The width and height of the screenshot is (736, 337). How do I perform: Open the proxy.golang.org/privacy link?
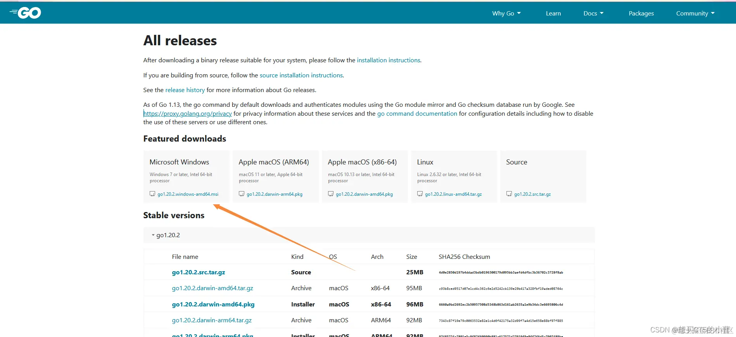click(x=188, y=114)
